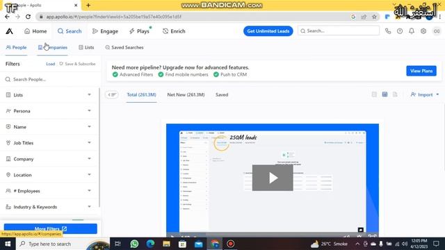Open File Explorer from the taskbar
Image resolution: width=445 pixels, height=250 pixels.
166,244
